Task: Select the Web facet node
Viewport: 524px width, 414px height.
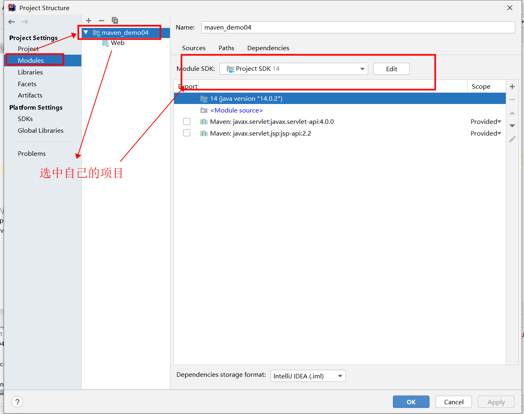Action: click(117, 43)
